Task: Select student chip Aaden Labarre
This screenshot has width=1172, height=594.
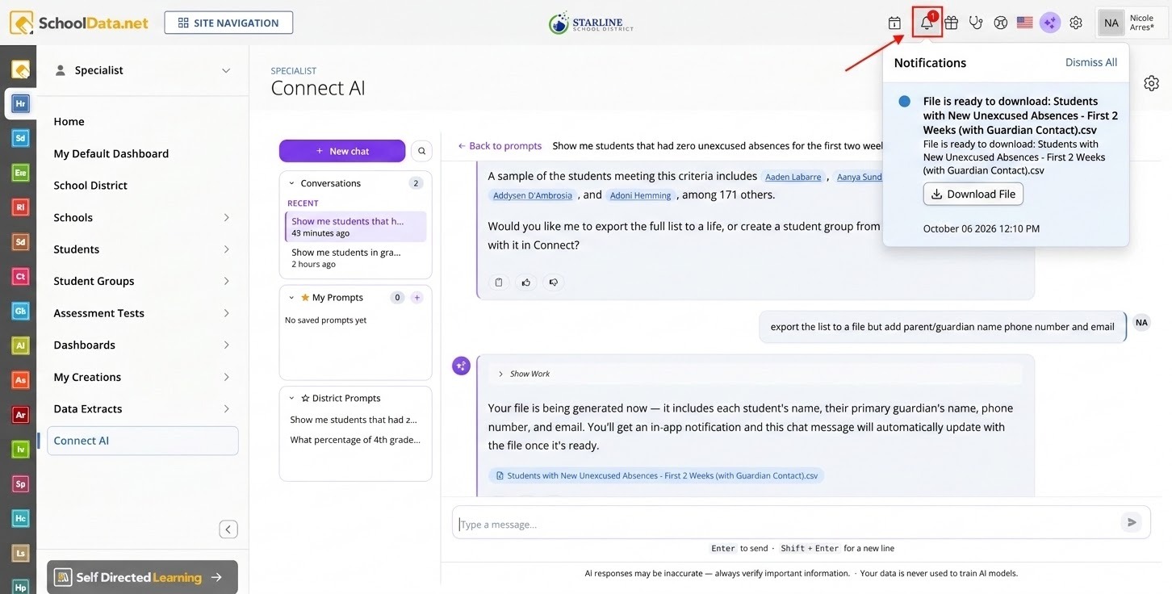Action: [793, 177]
